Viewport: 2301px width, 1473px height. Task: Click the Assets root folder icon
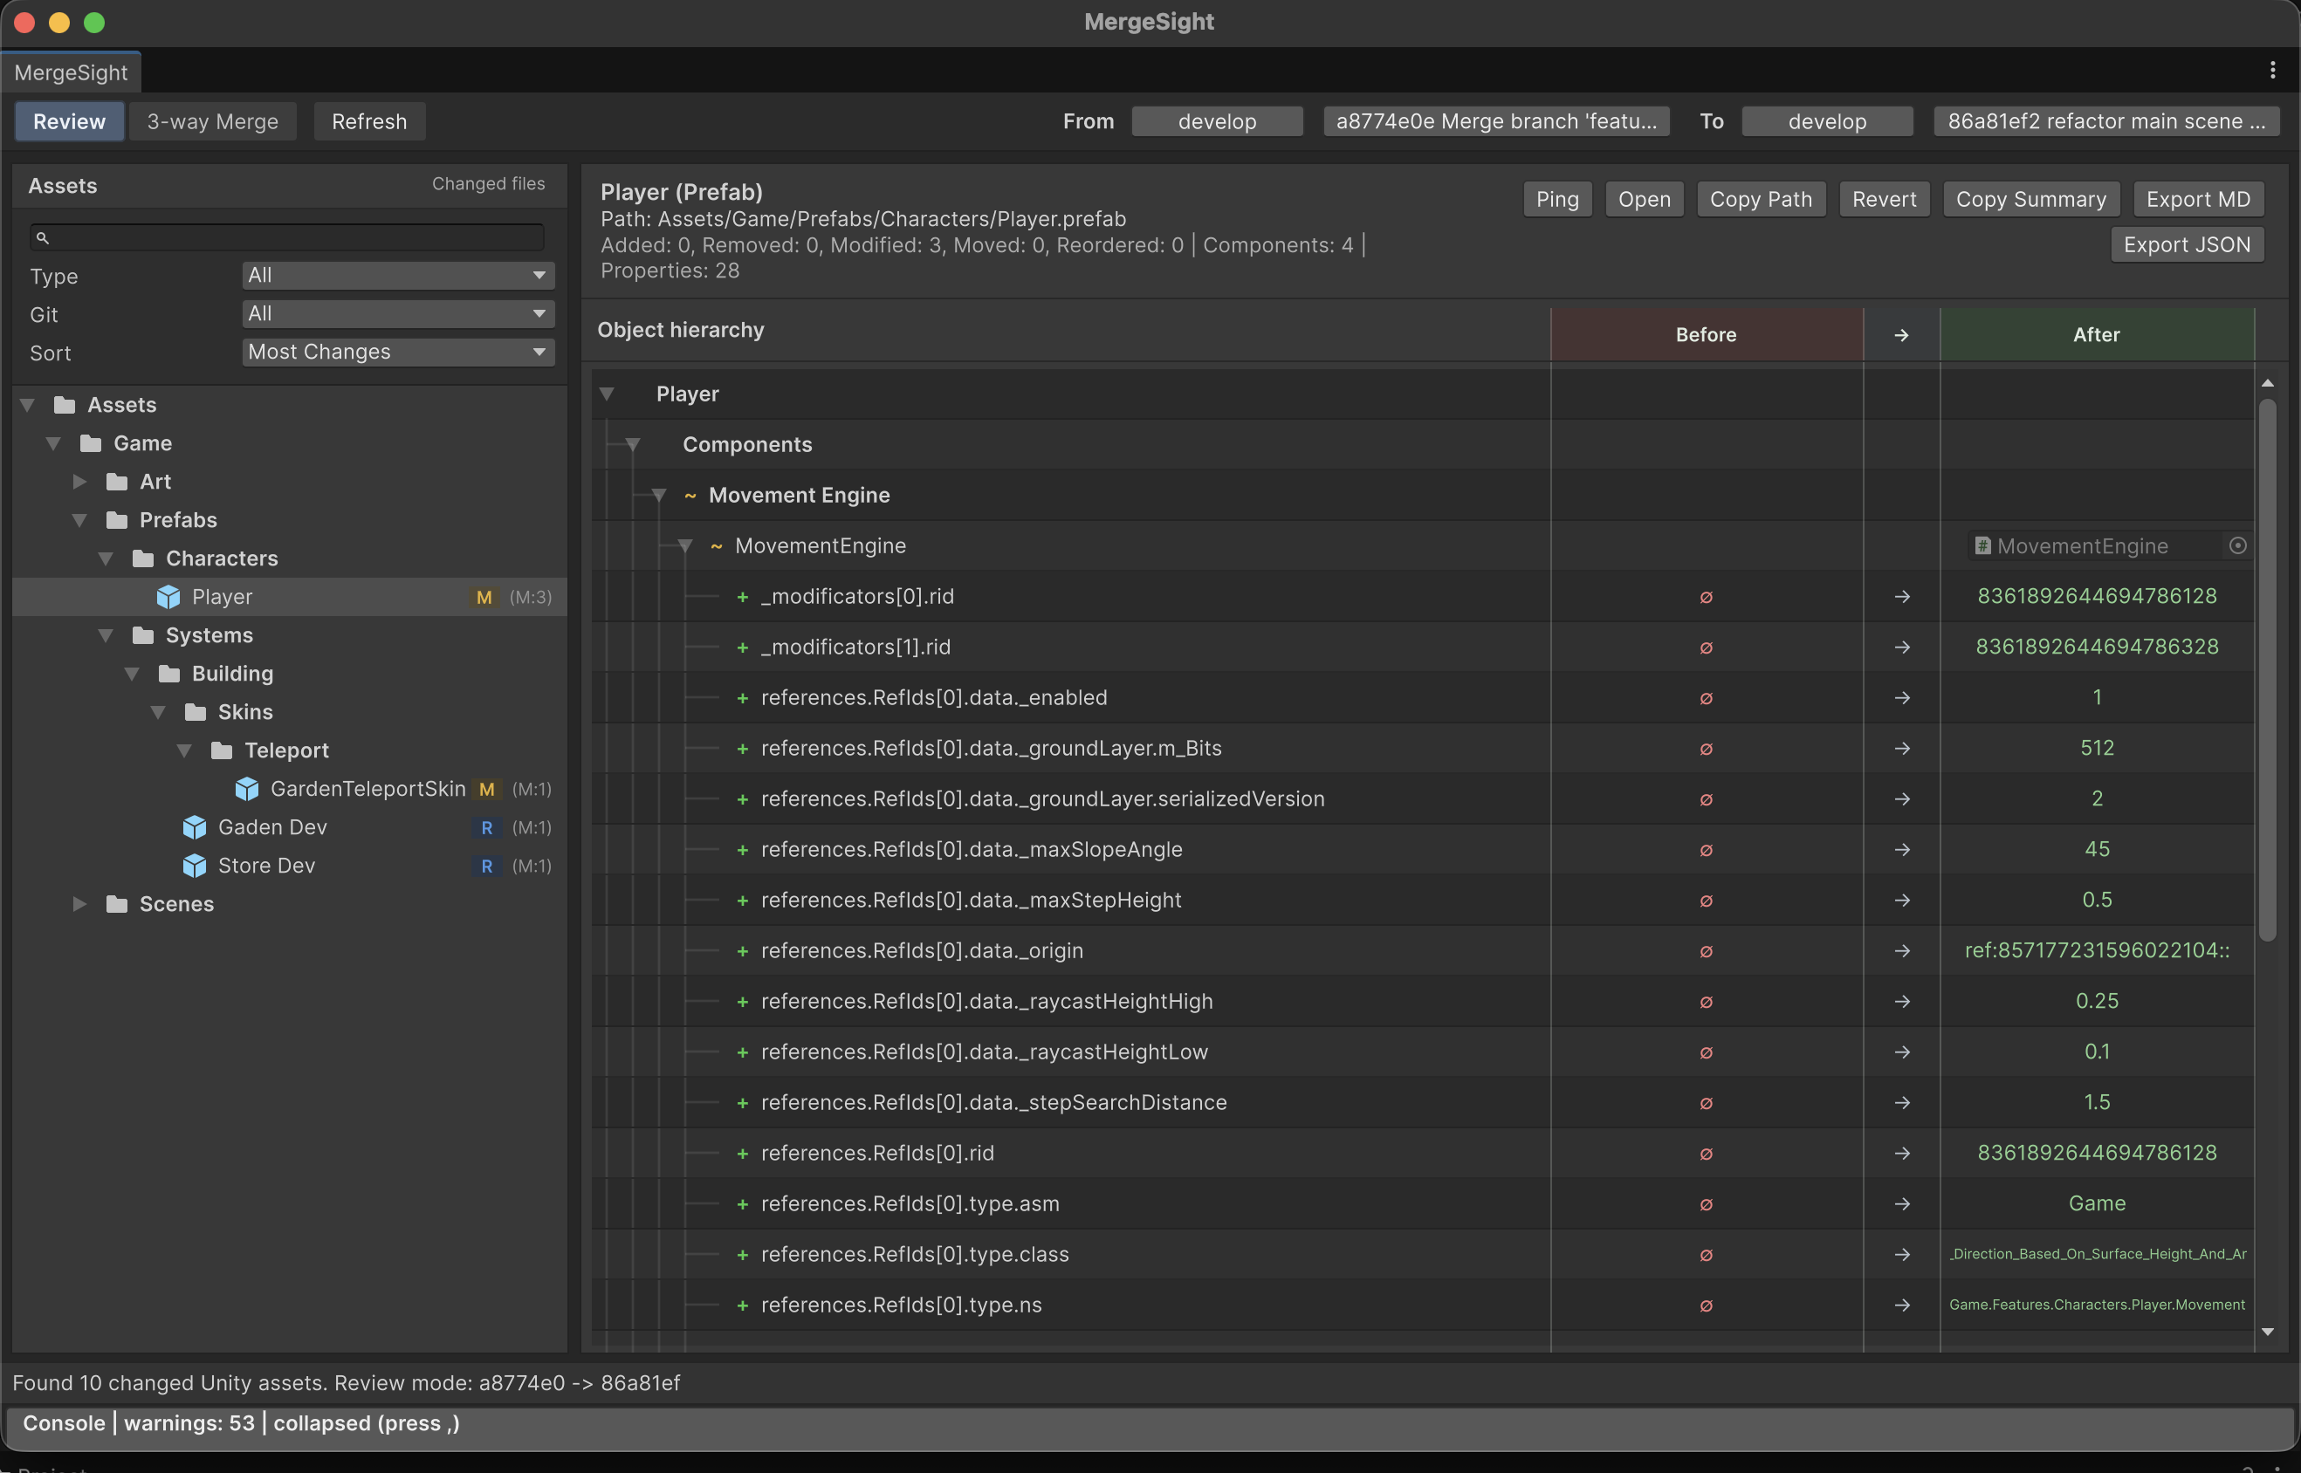[64, 405]
